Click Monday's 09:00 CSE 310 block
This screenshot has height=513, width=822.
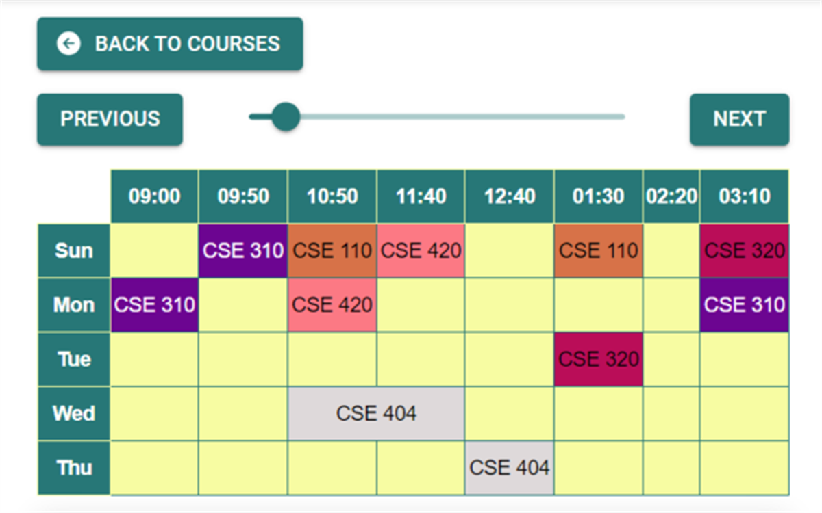pyautogui.click(x=155, y=305)
